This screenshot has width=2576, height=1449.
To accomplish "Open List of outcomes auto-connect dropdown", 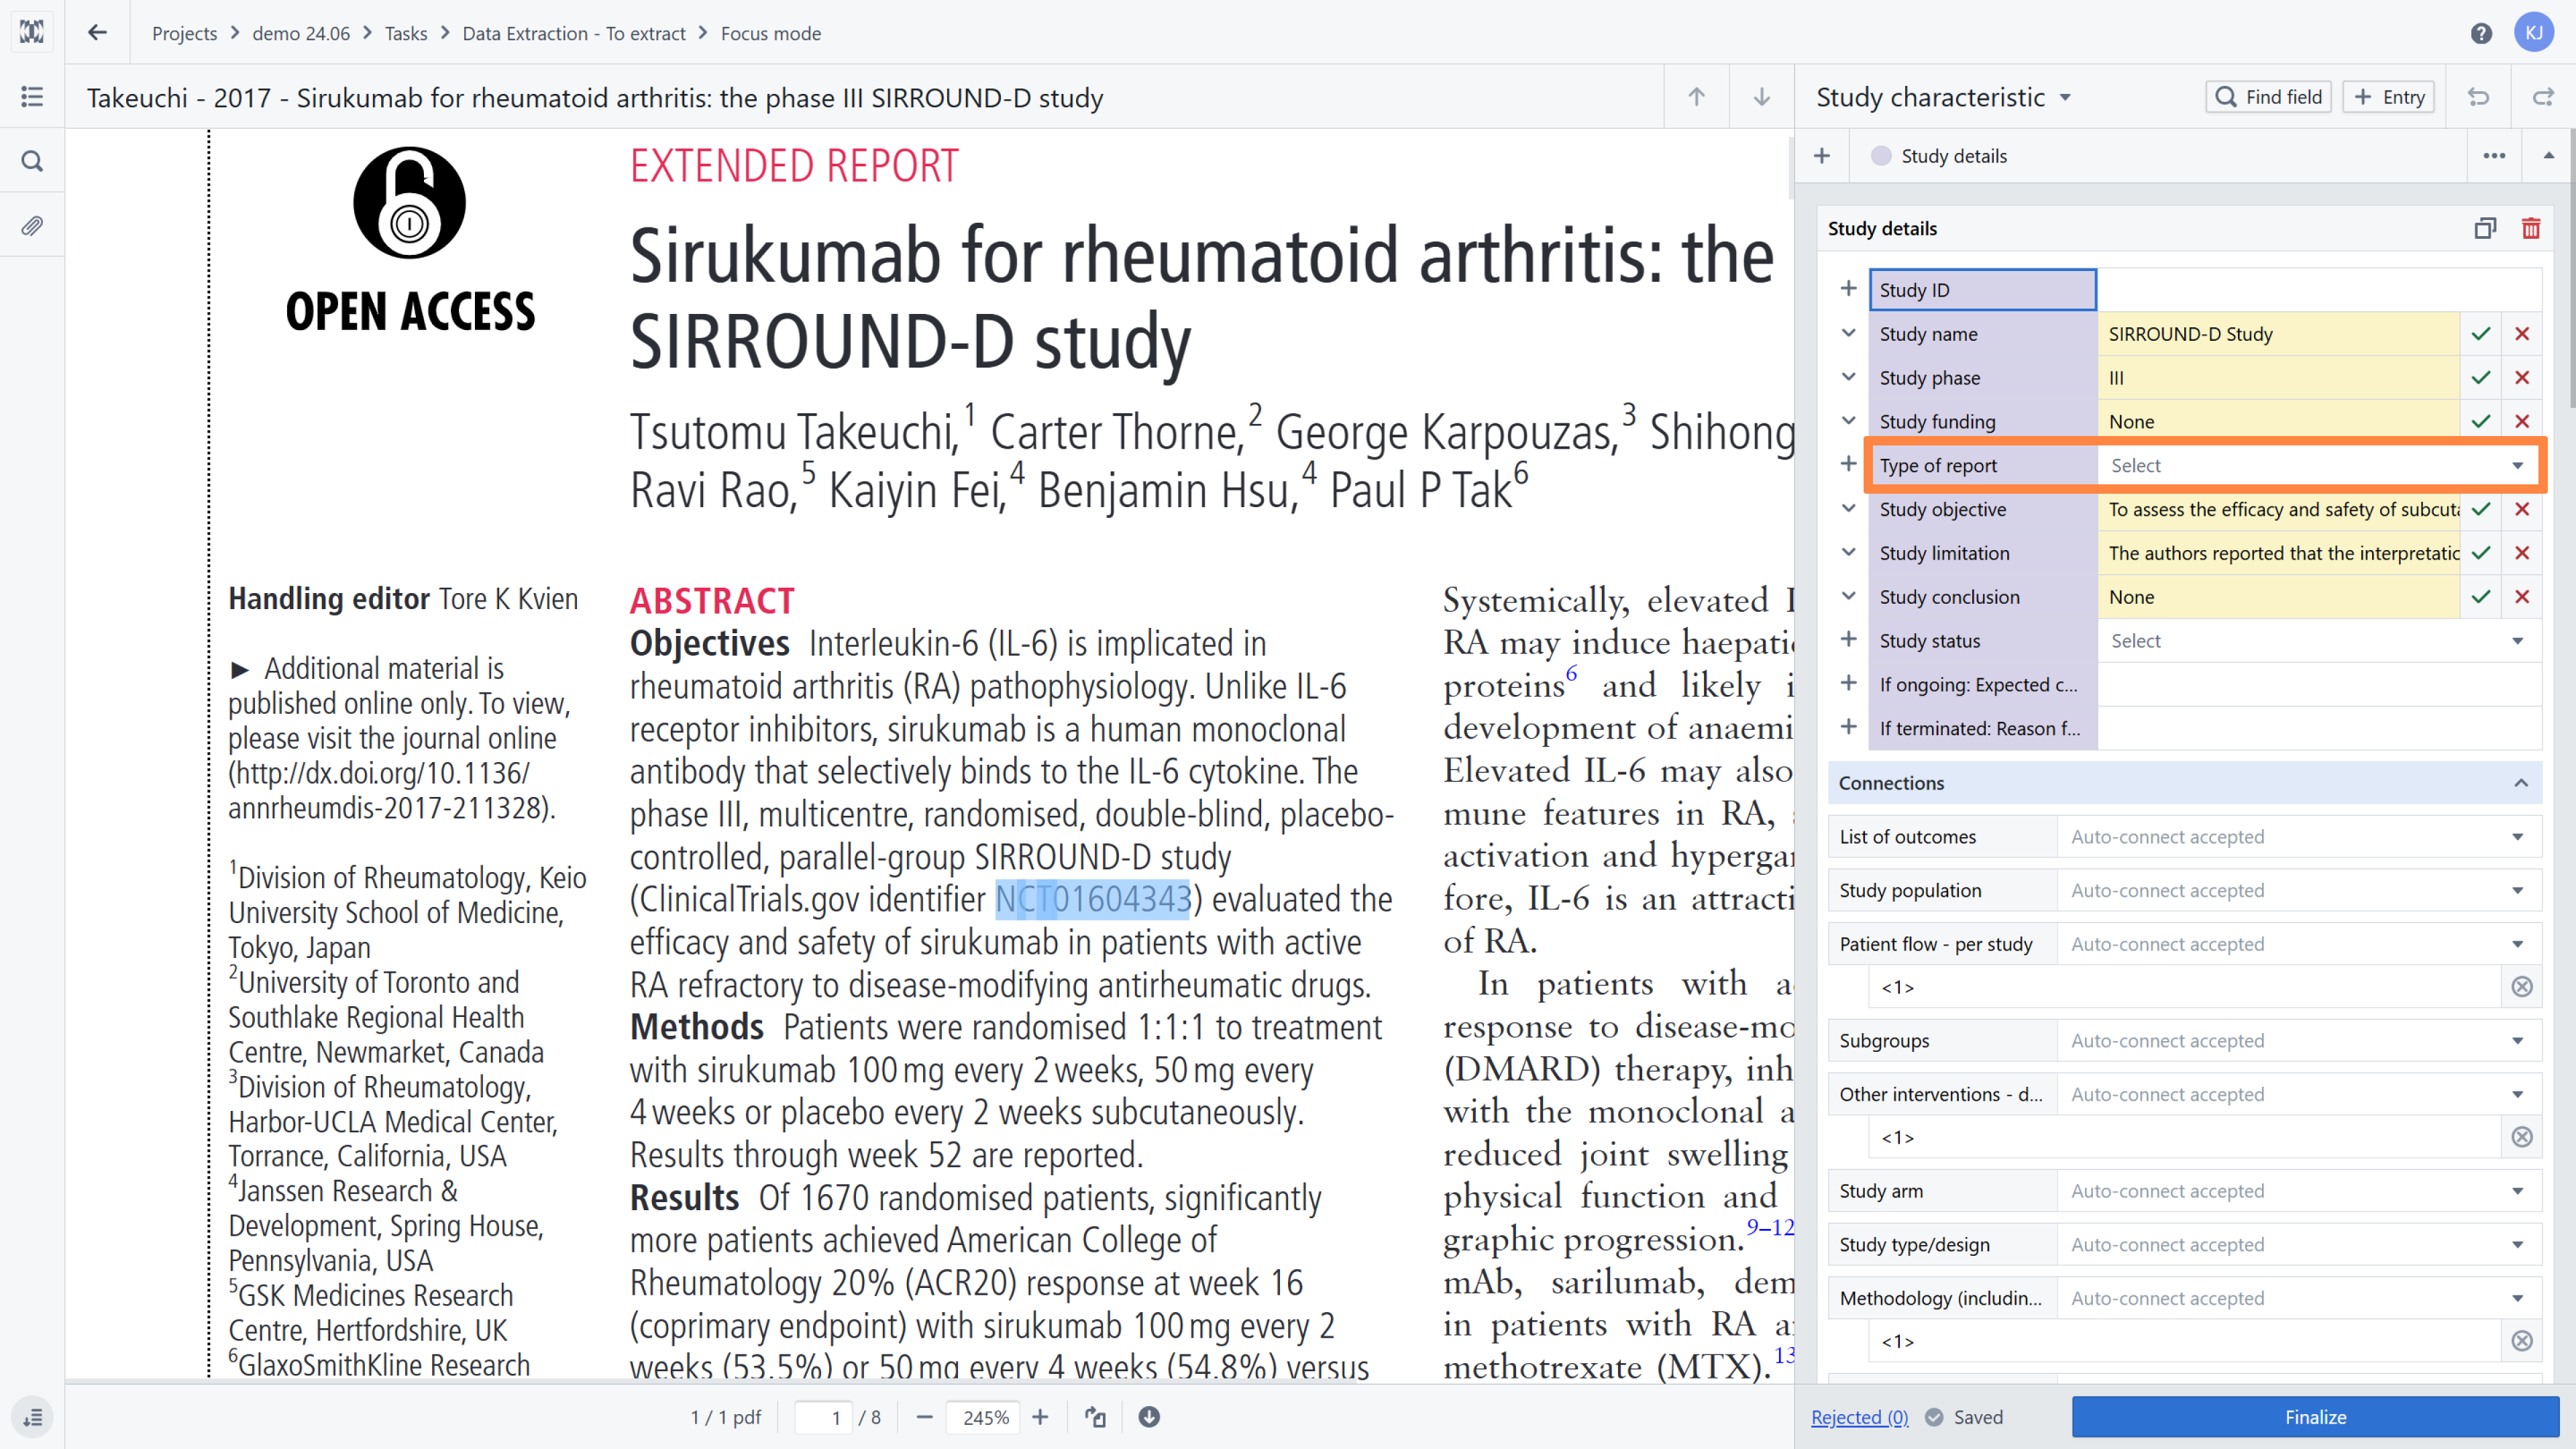I will tap(2298, 837).
